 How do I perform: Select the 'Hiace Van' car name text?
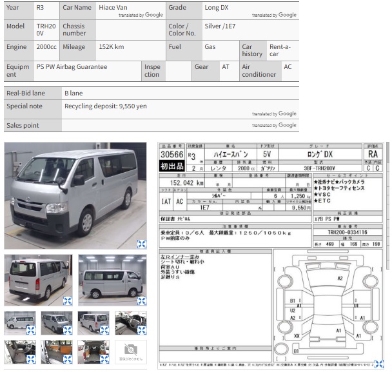pyautogui.click(x=113, y=8)
